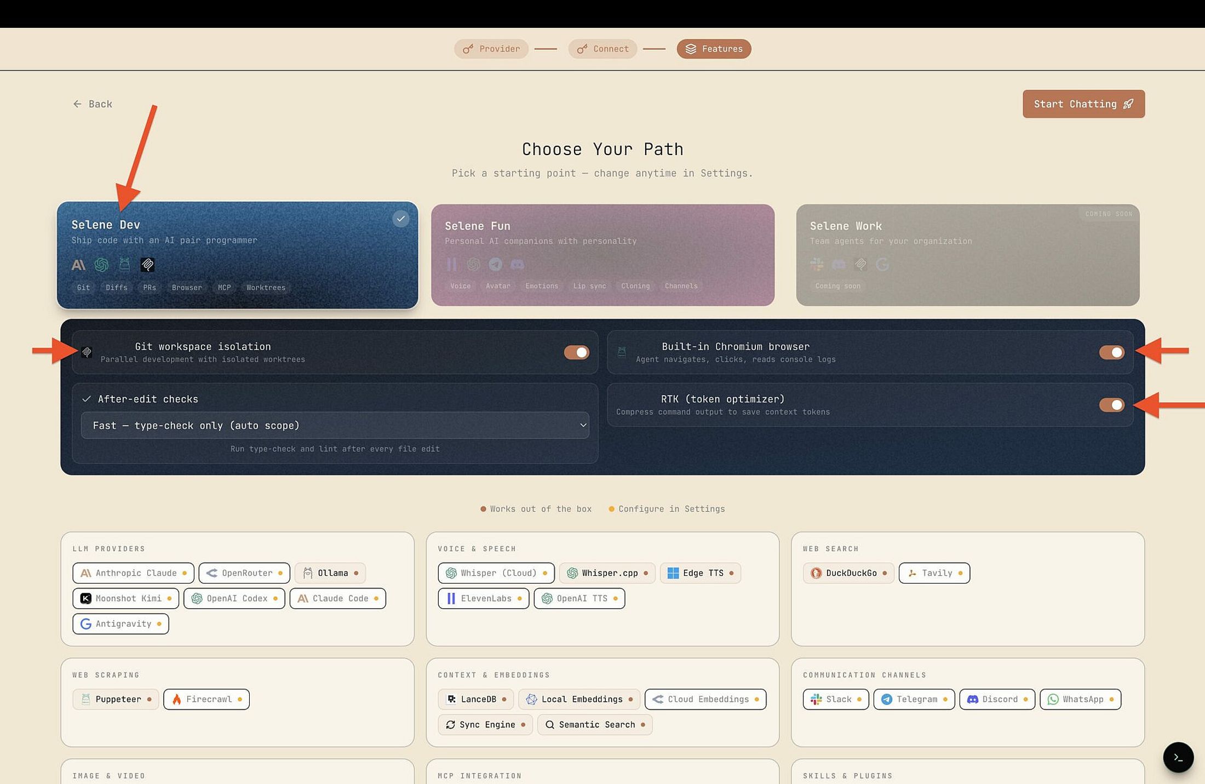Click the Moonshot Kimi K icon

[86, 598]
